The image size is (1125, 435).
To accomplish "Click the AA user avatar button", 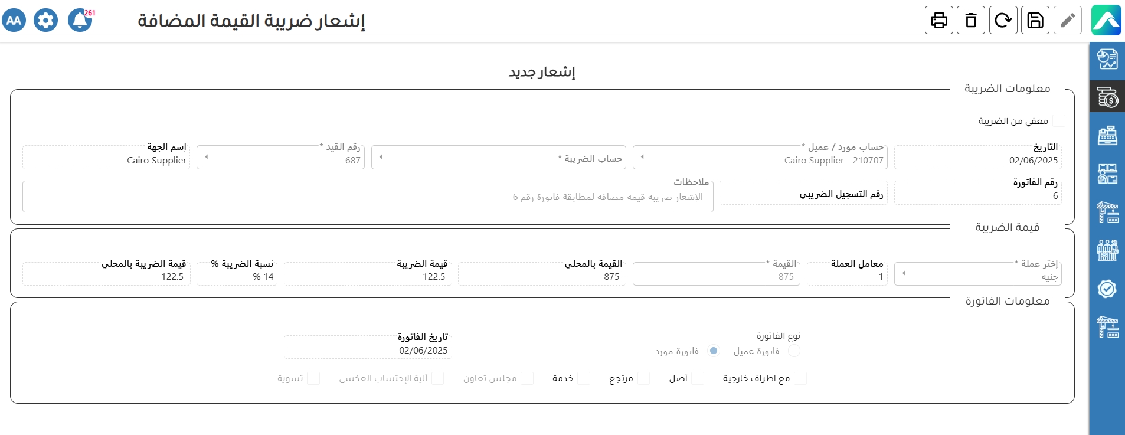I will [14, 21].
